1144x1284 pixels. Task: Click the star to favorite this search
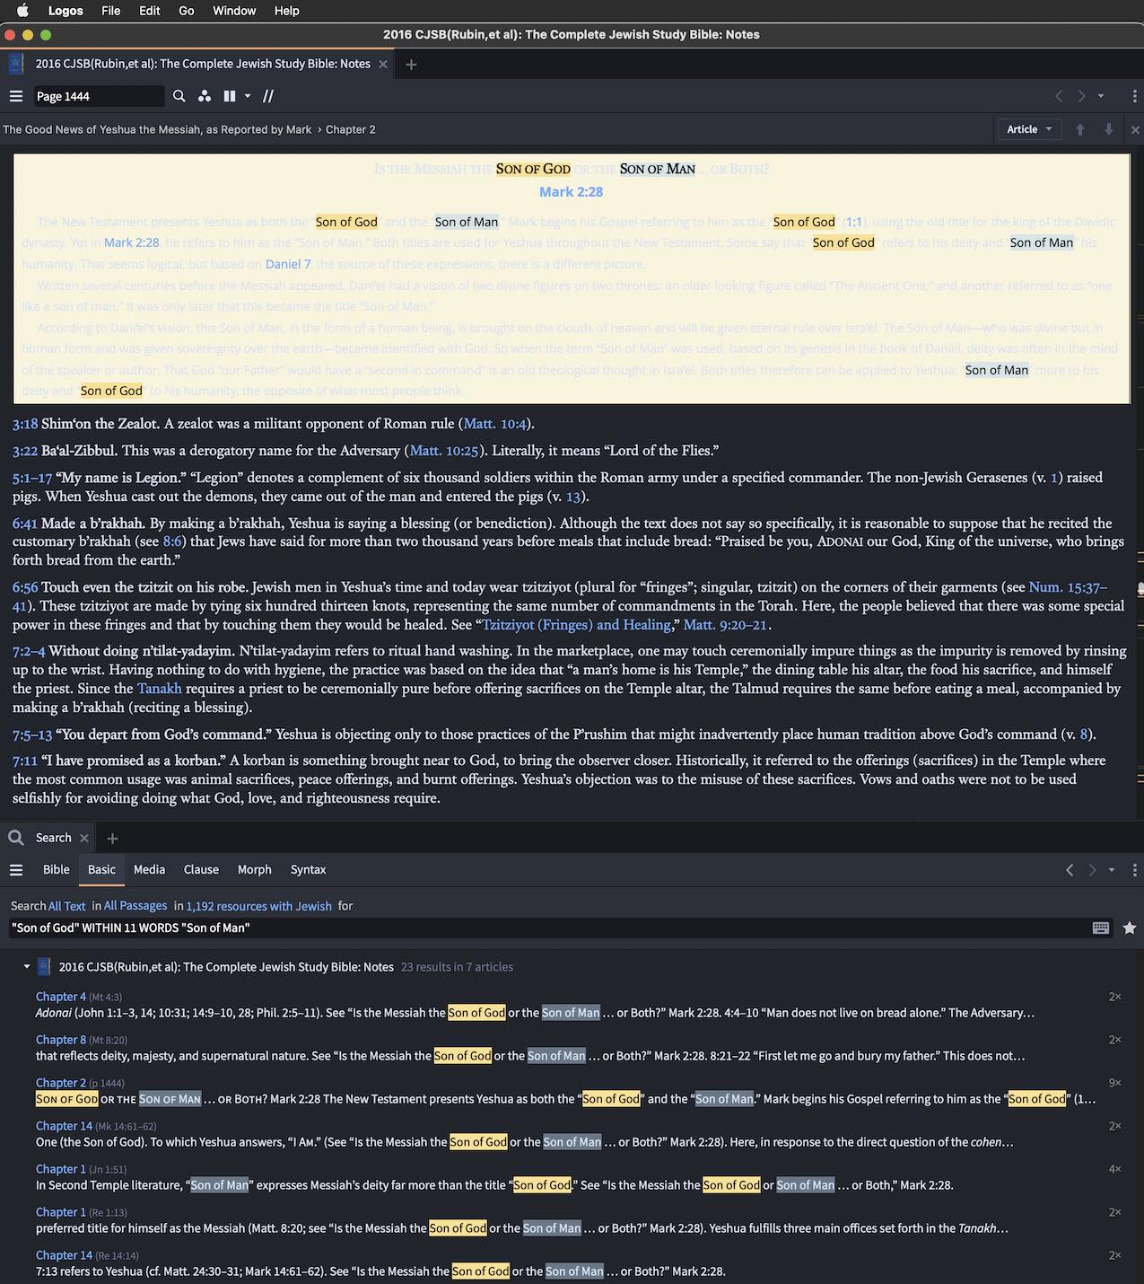(1130, 928)
